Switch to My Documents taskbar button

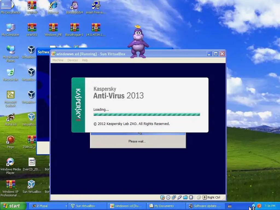166,206
